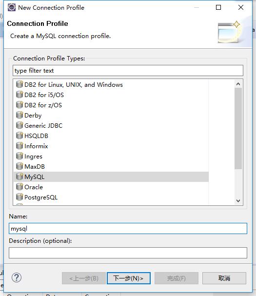Image resolution: width=256 pixels, height=296 pixels.
Task: Click the DB2 for Linux, UNIX, and Windows database icon
Action: pyautogui.click(x=19, y=84)
